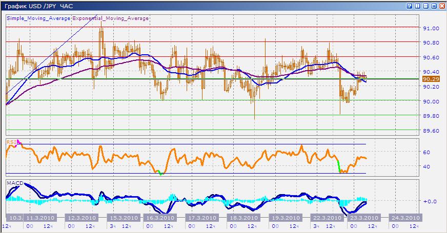Click the 91.00 price axis label
The height and width of the screenshot is (233, 447).
pyautogui.click(x=431, y=28)
